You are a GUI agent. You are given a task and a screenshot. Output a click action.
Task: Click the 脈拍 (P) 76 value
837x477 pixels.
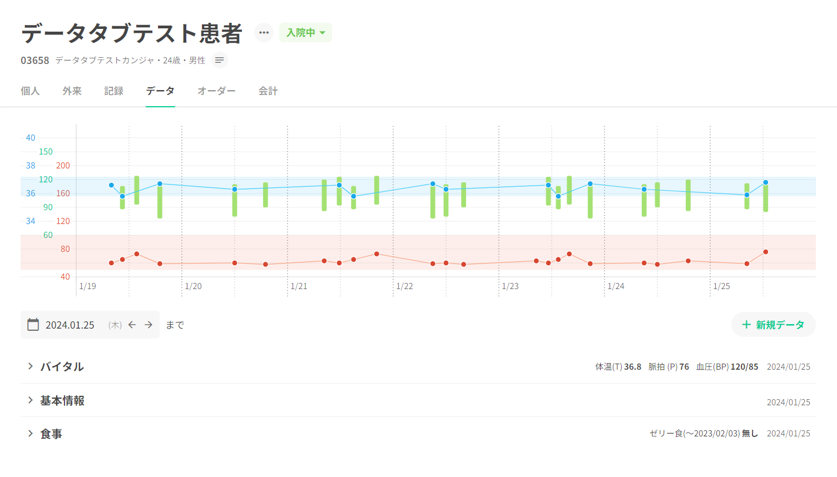click(x=668, y=367)
